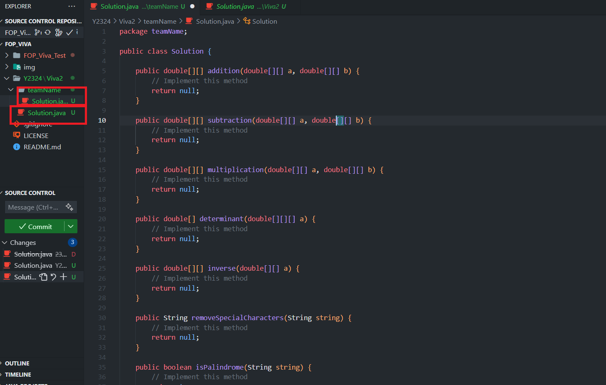Generate commit message with sparkle icon
This screenshot has width=606, height=385.
click(x=70, y=207)
